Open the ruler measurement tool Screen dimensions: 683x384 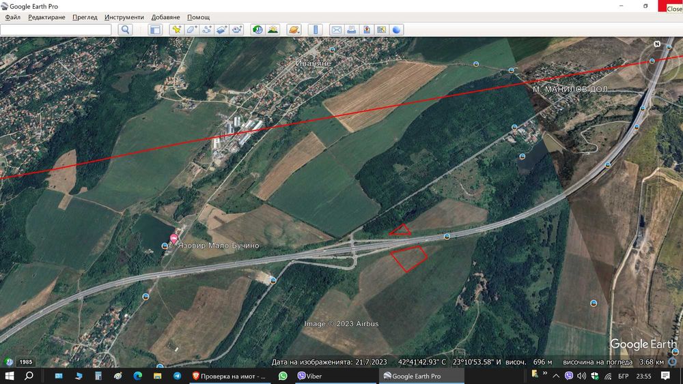coord(316,29)
